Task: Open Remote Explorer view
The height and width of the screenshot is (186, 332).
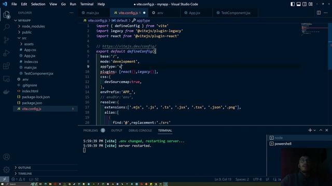Action: point(7,79)
